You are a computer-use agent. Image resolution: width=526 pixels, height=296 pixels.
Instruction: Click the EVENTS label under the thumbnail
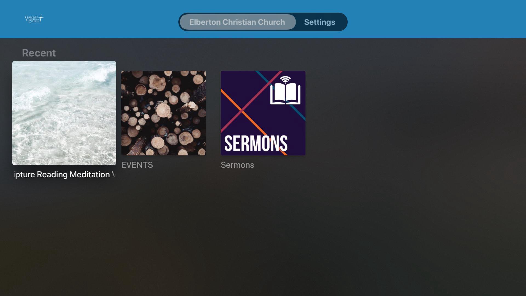pyautogui.click(x=137, y=165)
